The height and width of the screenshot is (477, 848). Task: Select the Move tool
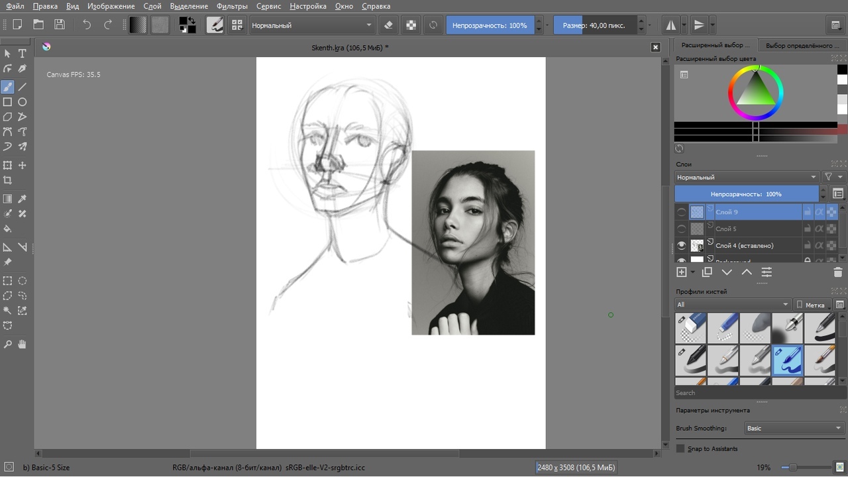23,165
